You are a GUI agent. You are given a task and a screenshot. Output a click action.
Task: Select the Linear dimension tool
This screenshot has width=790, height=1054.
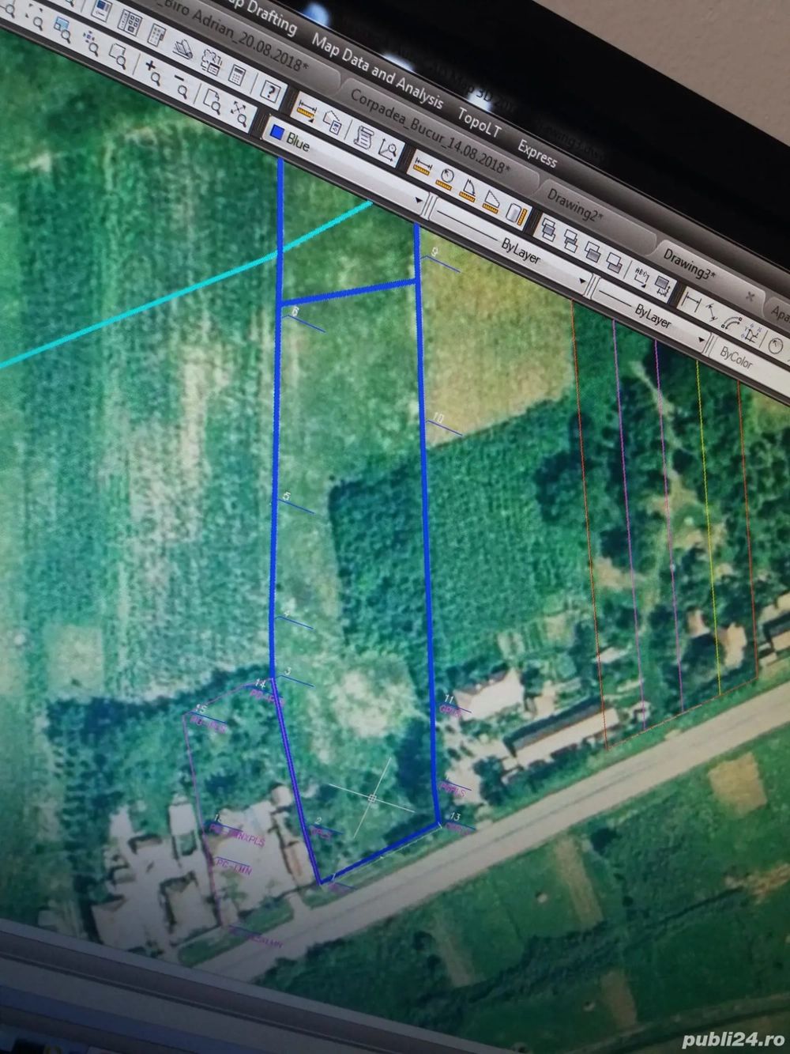[x=691, y=302]
